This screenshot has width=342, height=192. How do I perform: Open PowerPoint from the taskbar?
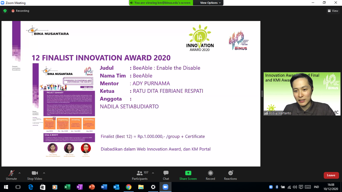[x=92, y=187]
